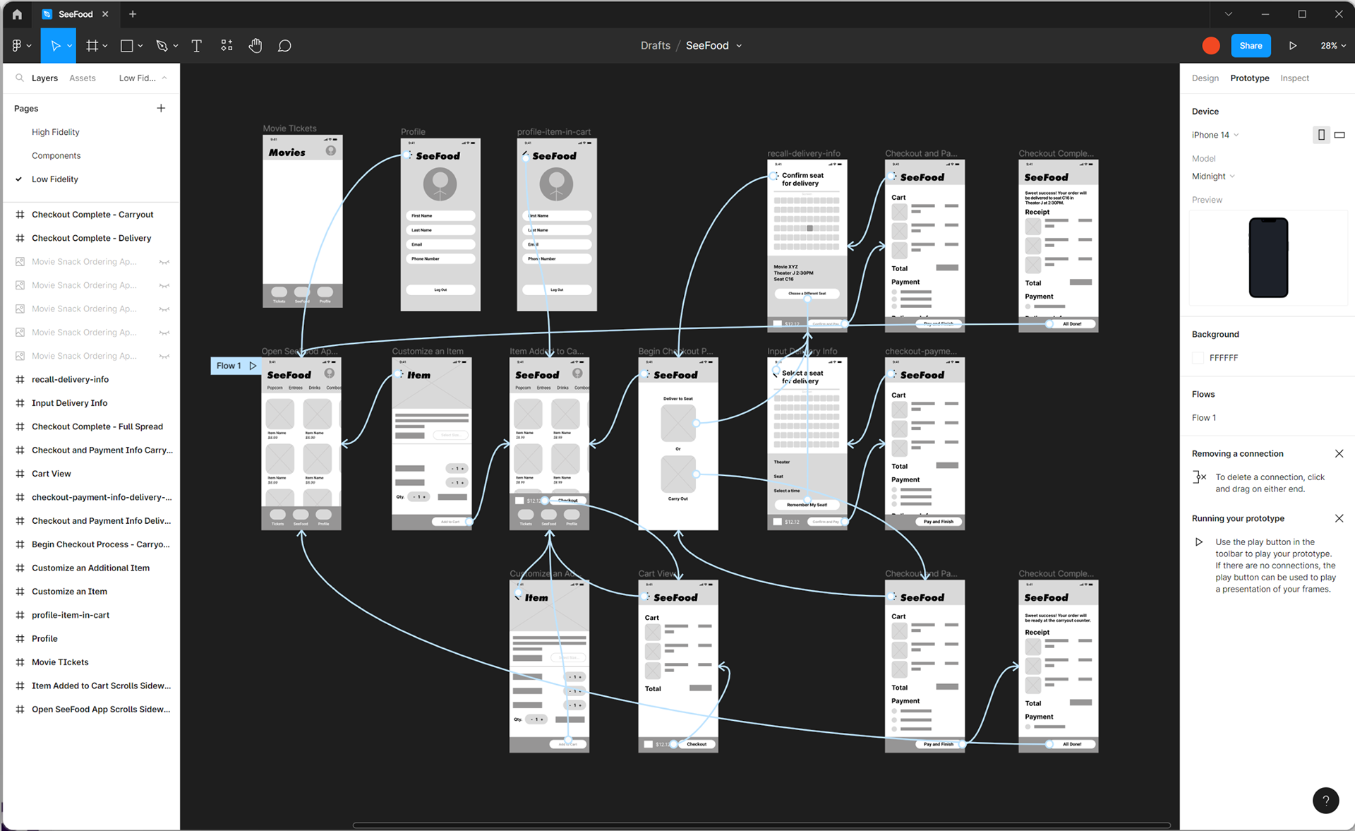Click the user avatar circle
The width and height of the screenshot is (1355, 831).
[1211, 46]
